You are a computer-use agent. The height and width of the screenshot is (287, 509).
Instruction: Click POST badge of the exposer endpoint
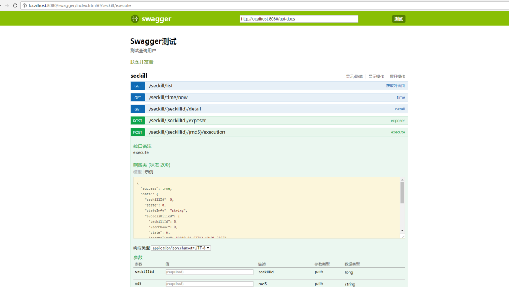pyautogui.click(x=138, y=121)
